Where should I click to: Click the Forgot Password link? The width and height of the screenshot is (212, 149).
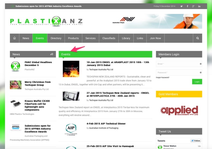163,78
